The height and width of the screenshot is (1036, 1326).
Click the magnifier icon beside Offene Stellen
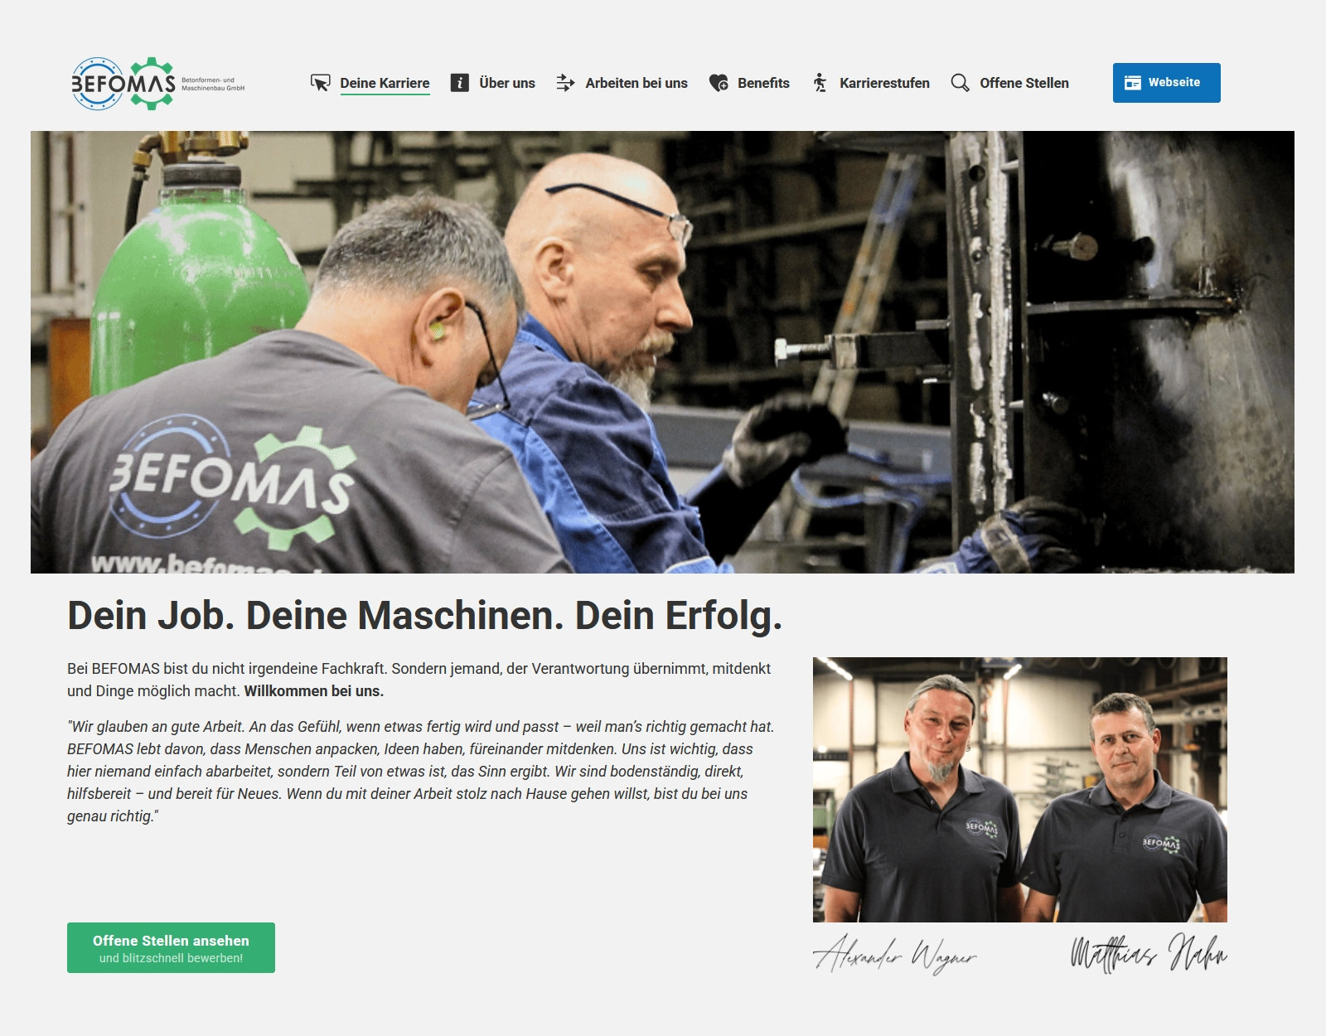pos(960,83)
